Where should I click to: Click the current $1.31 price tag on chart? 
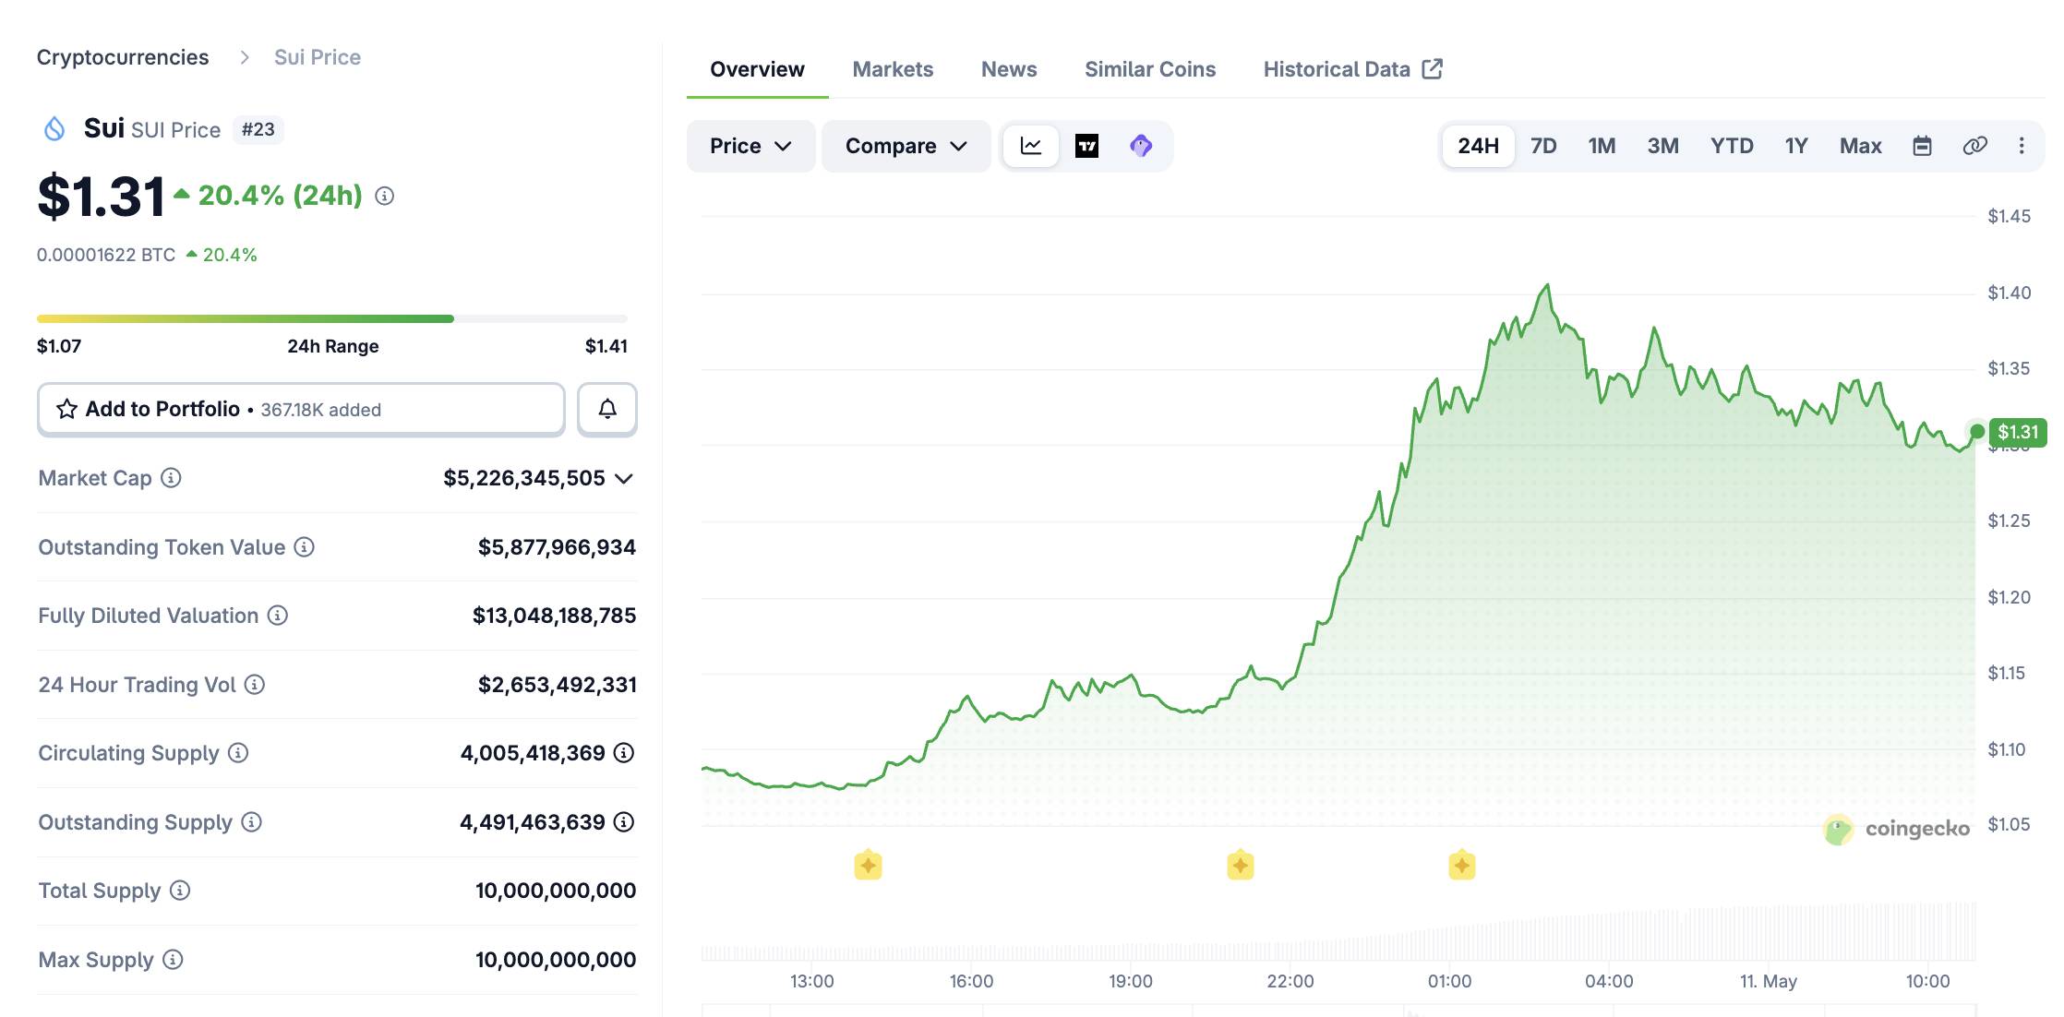pos(2018,432)
